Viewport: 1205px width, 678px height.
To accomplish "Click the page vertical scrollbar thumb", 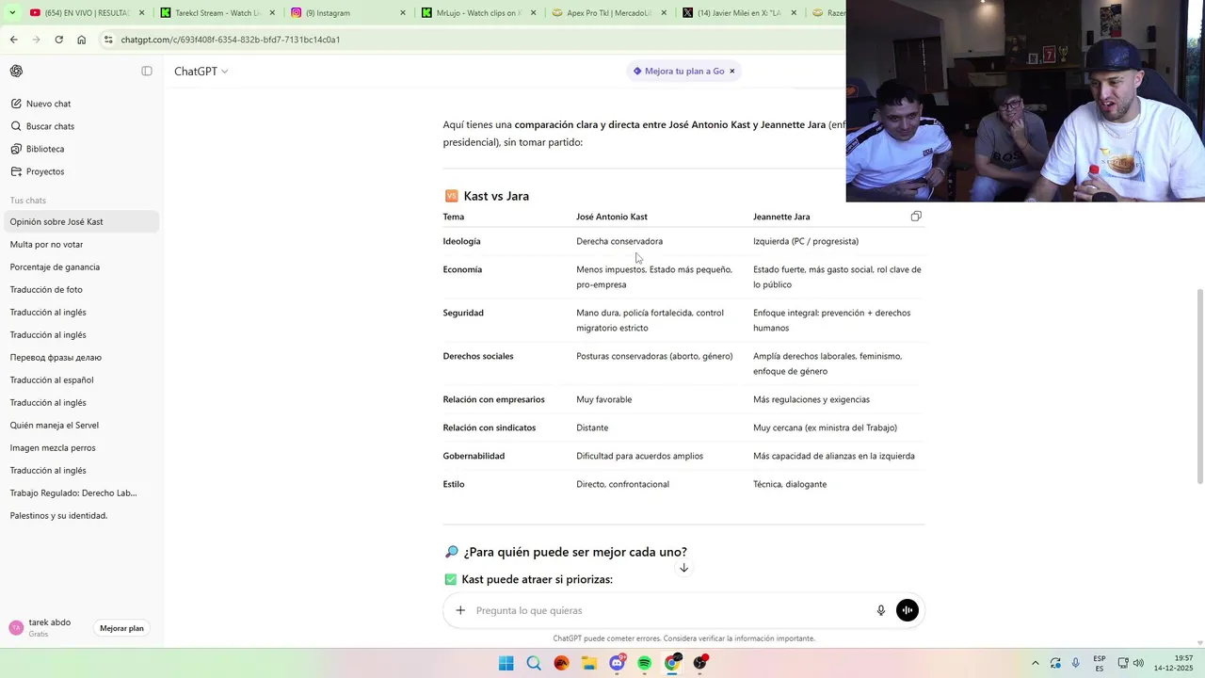I will coord(1199,386).
